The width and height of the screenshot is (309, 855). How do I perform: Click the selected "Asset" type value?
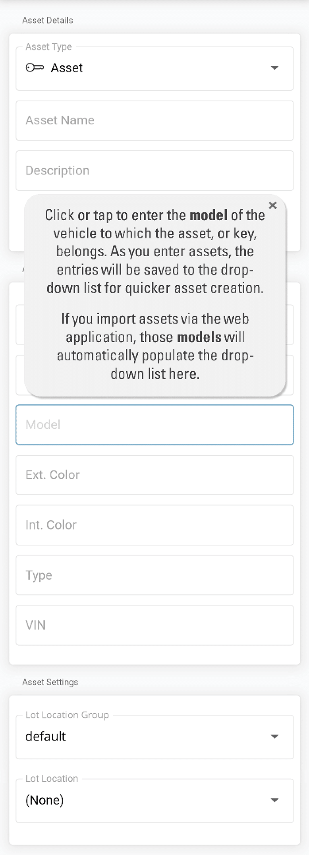point(67,68)
